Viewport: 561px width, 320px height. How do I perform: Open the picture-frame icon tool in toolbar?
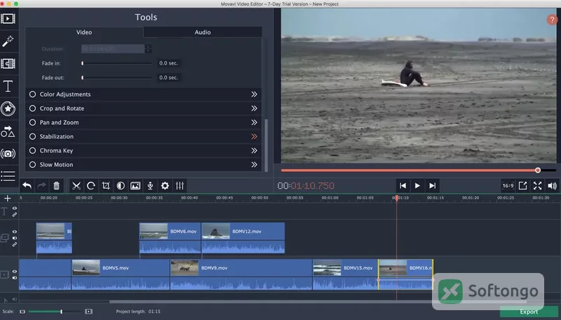click(x=135, y=185)
